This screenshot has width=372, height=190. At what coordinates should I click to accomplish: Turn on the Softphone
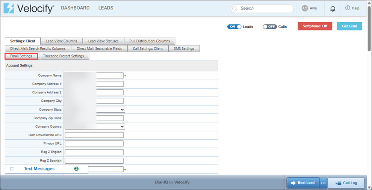pos(315,26)
